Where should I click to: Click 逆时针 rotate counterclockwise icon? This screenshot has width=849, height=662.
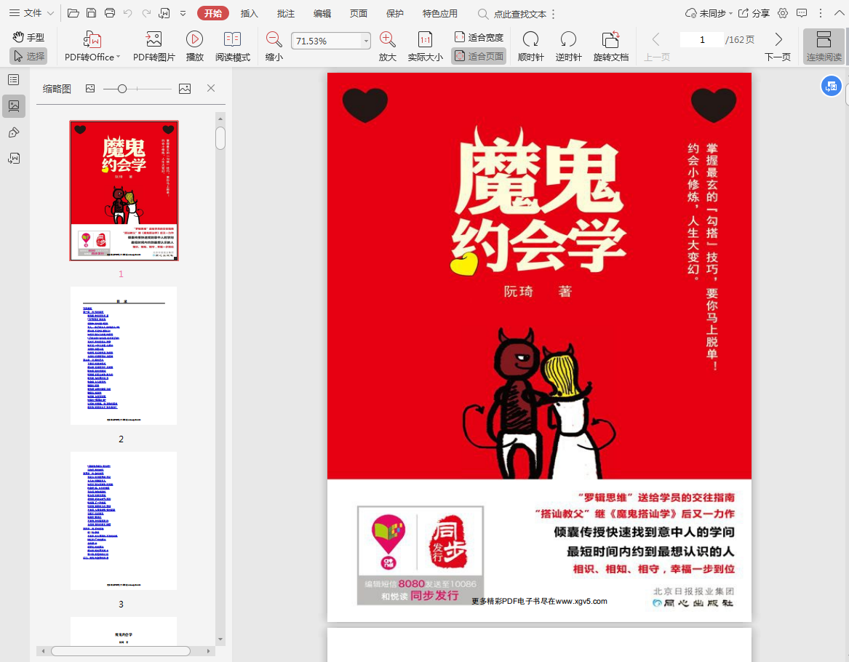point(568,39)
